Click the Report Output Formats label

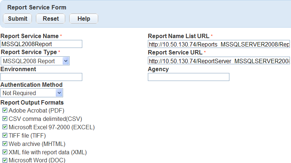coord(32,103)
